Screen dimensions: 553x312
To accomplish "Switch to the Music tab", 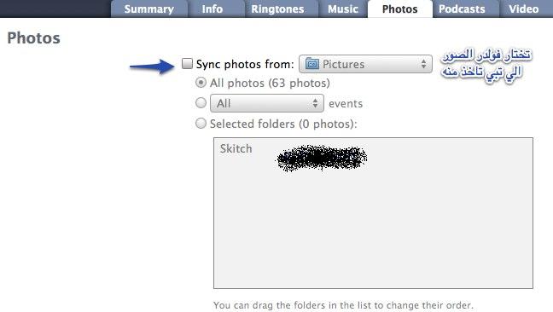I will (343, 9).
